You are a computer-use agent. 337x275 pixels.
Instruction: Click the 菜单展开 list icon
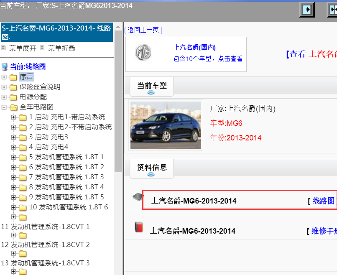click(3, 48)
